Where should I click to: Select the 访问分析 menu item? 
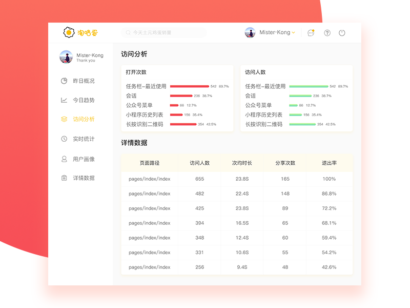[84, 119]
